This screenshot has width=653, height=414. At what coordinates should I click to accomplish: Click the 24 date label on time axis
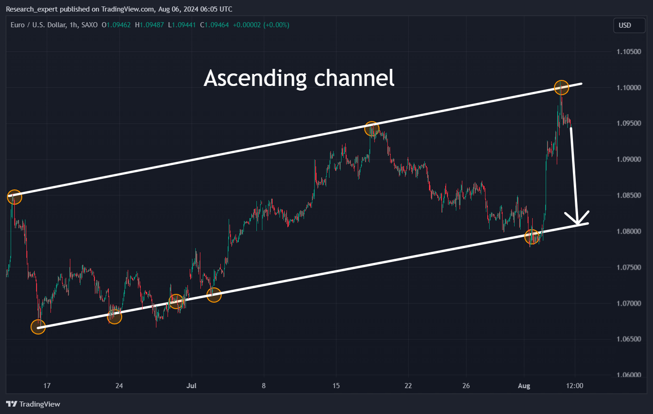119,386
